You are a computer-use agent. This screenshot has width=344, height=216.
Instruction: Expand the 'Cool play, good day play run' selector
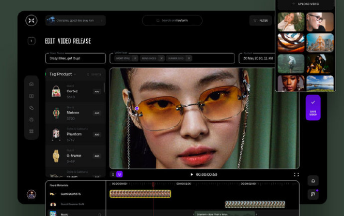[75, 21]
